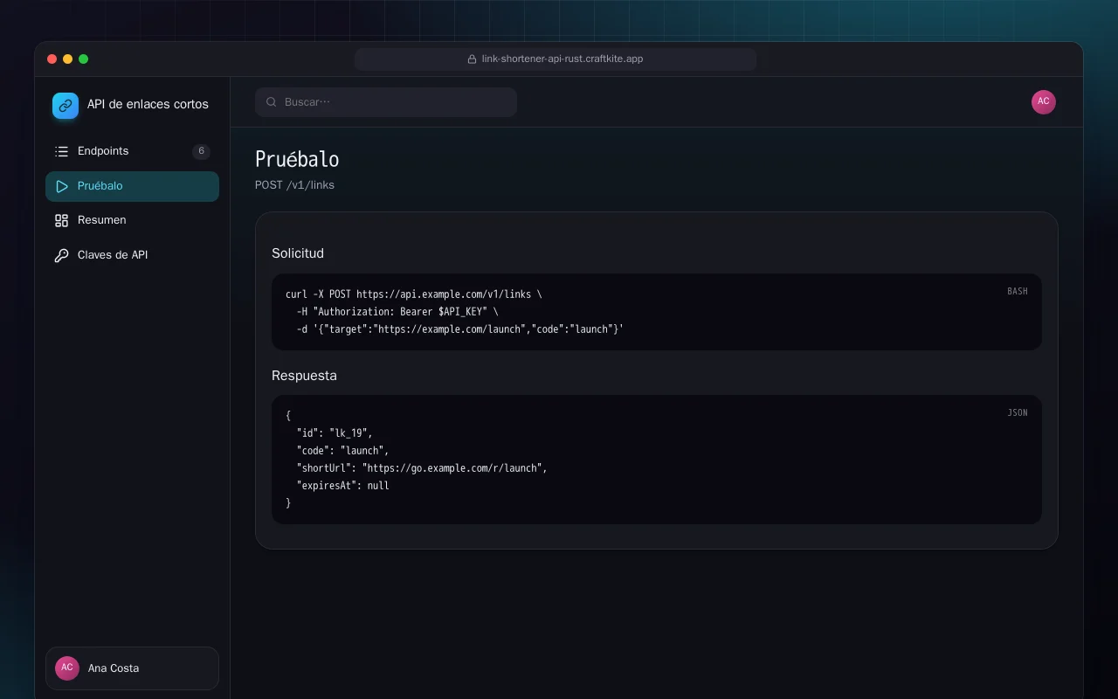Screen dimensions: 1118x699
Task: Click the -d target payload line
Action: tap(460, 329)
